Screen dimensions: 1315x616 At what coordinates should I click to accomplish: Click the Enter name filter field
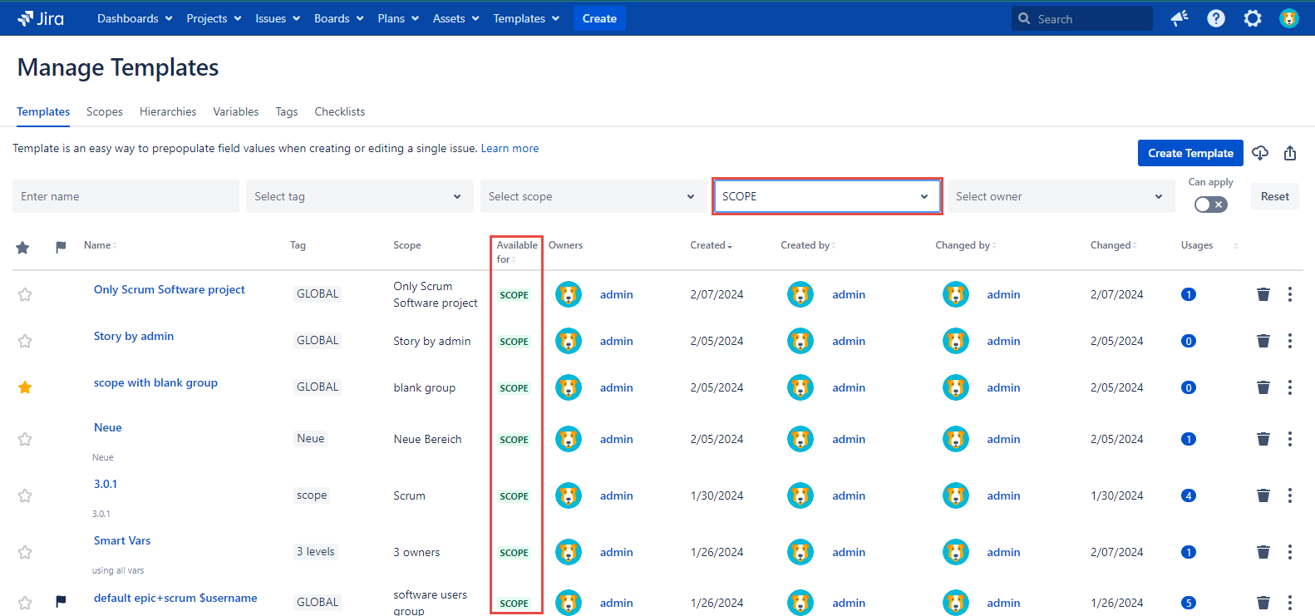coord(126,196)
